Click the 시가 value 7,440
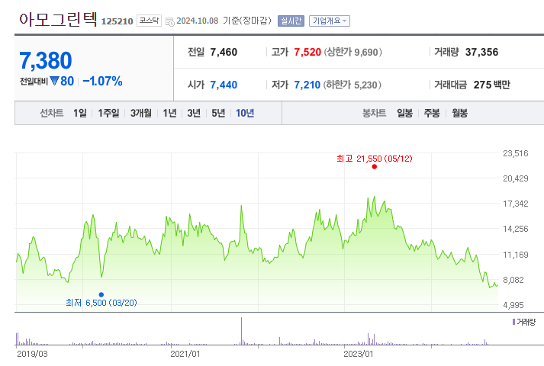The height and width of the screenshot is (366, 544). coord(224,85)
